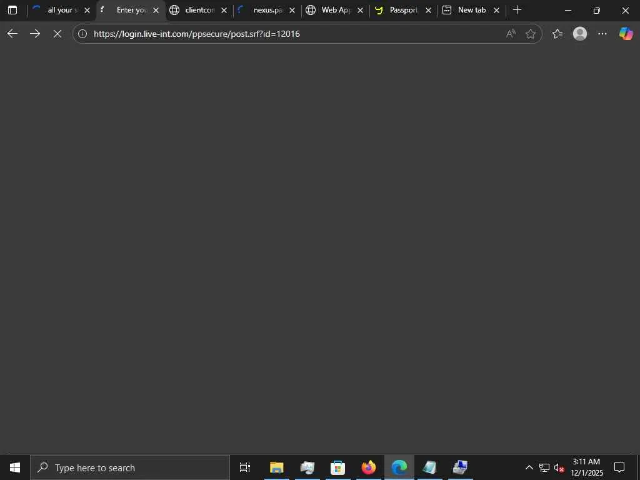View site information icon in address bar

point(82,34)
